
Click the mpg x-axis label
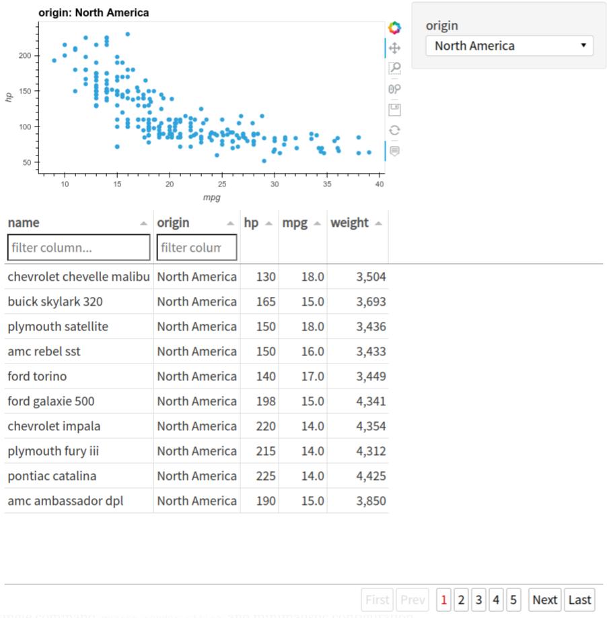211,197
